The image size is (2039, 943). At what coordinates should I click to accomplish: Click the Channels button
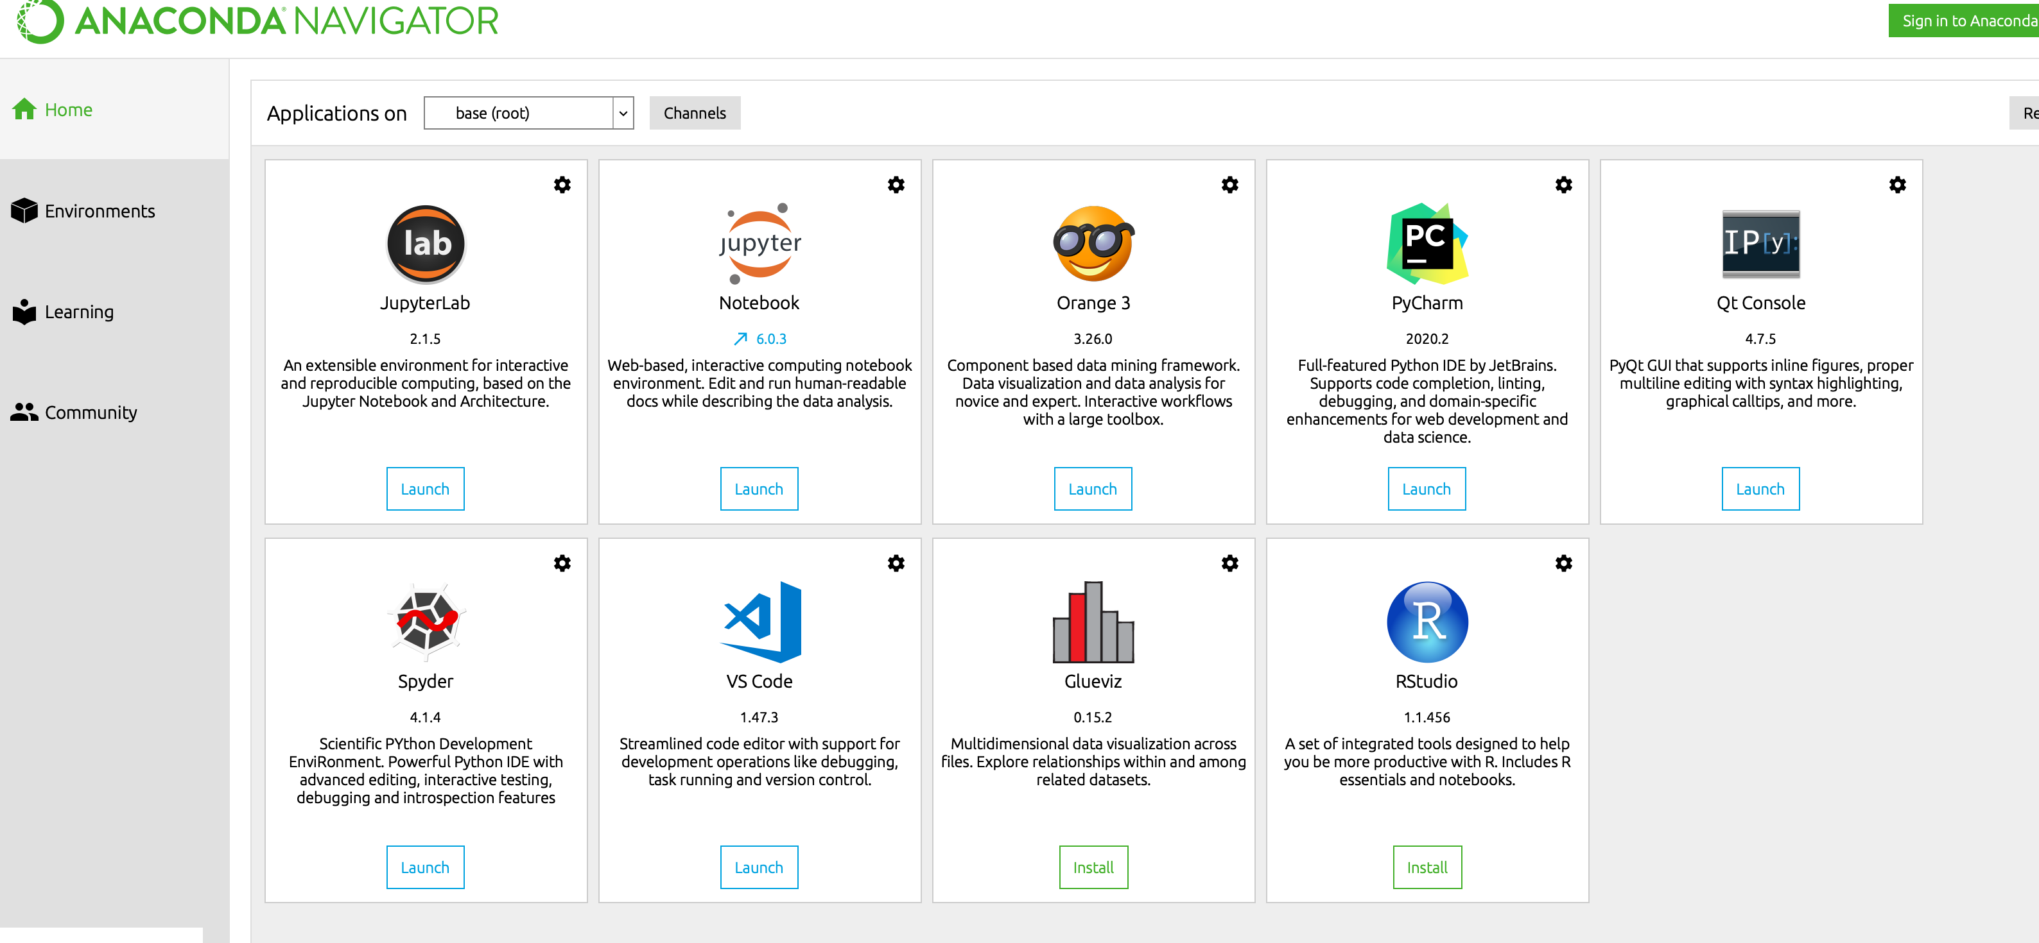[694, 113]
